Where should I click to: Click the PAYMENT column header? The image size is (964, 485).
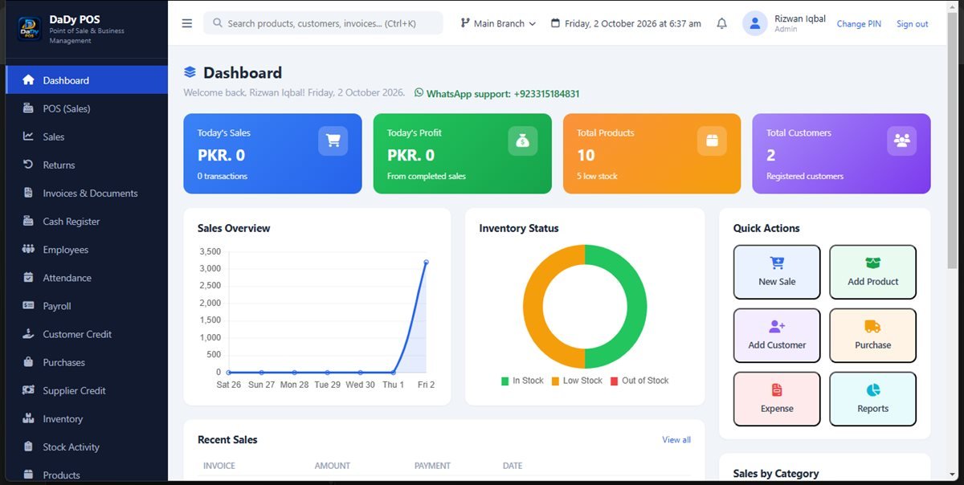[432, 466]
